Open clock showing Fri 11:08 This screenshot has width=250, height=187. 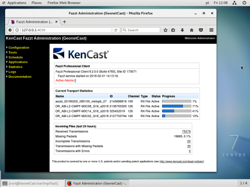pos(220,3)
